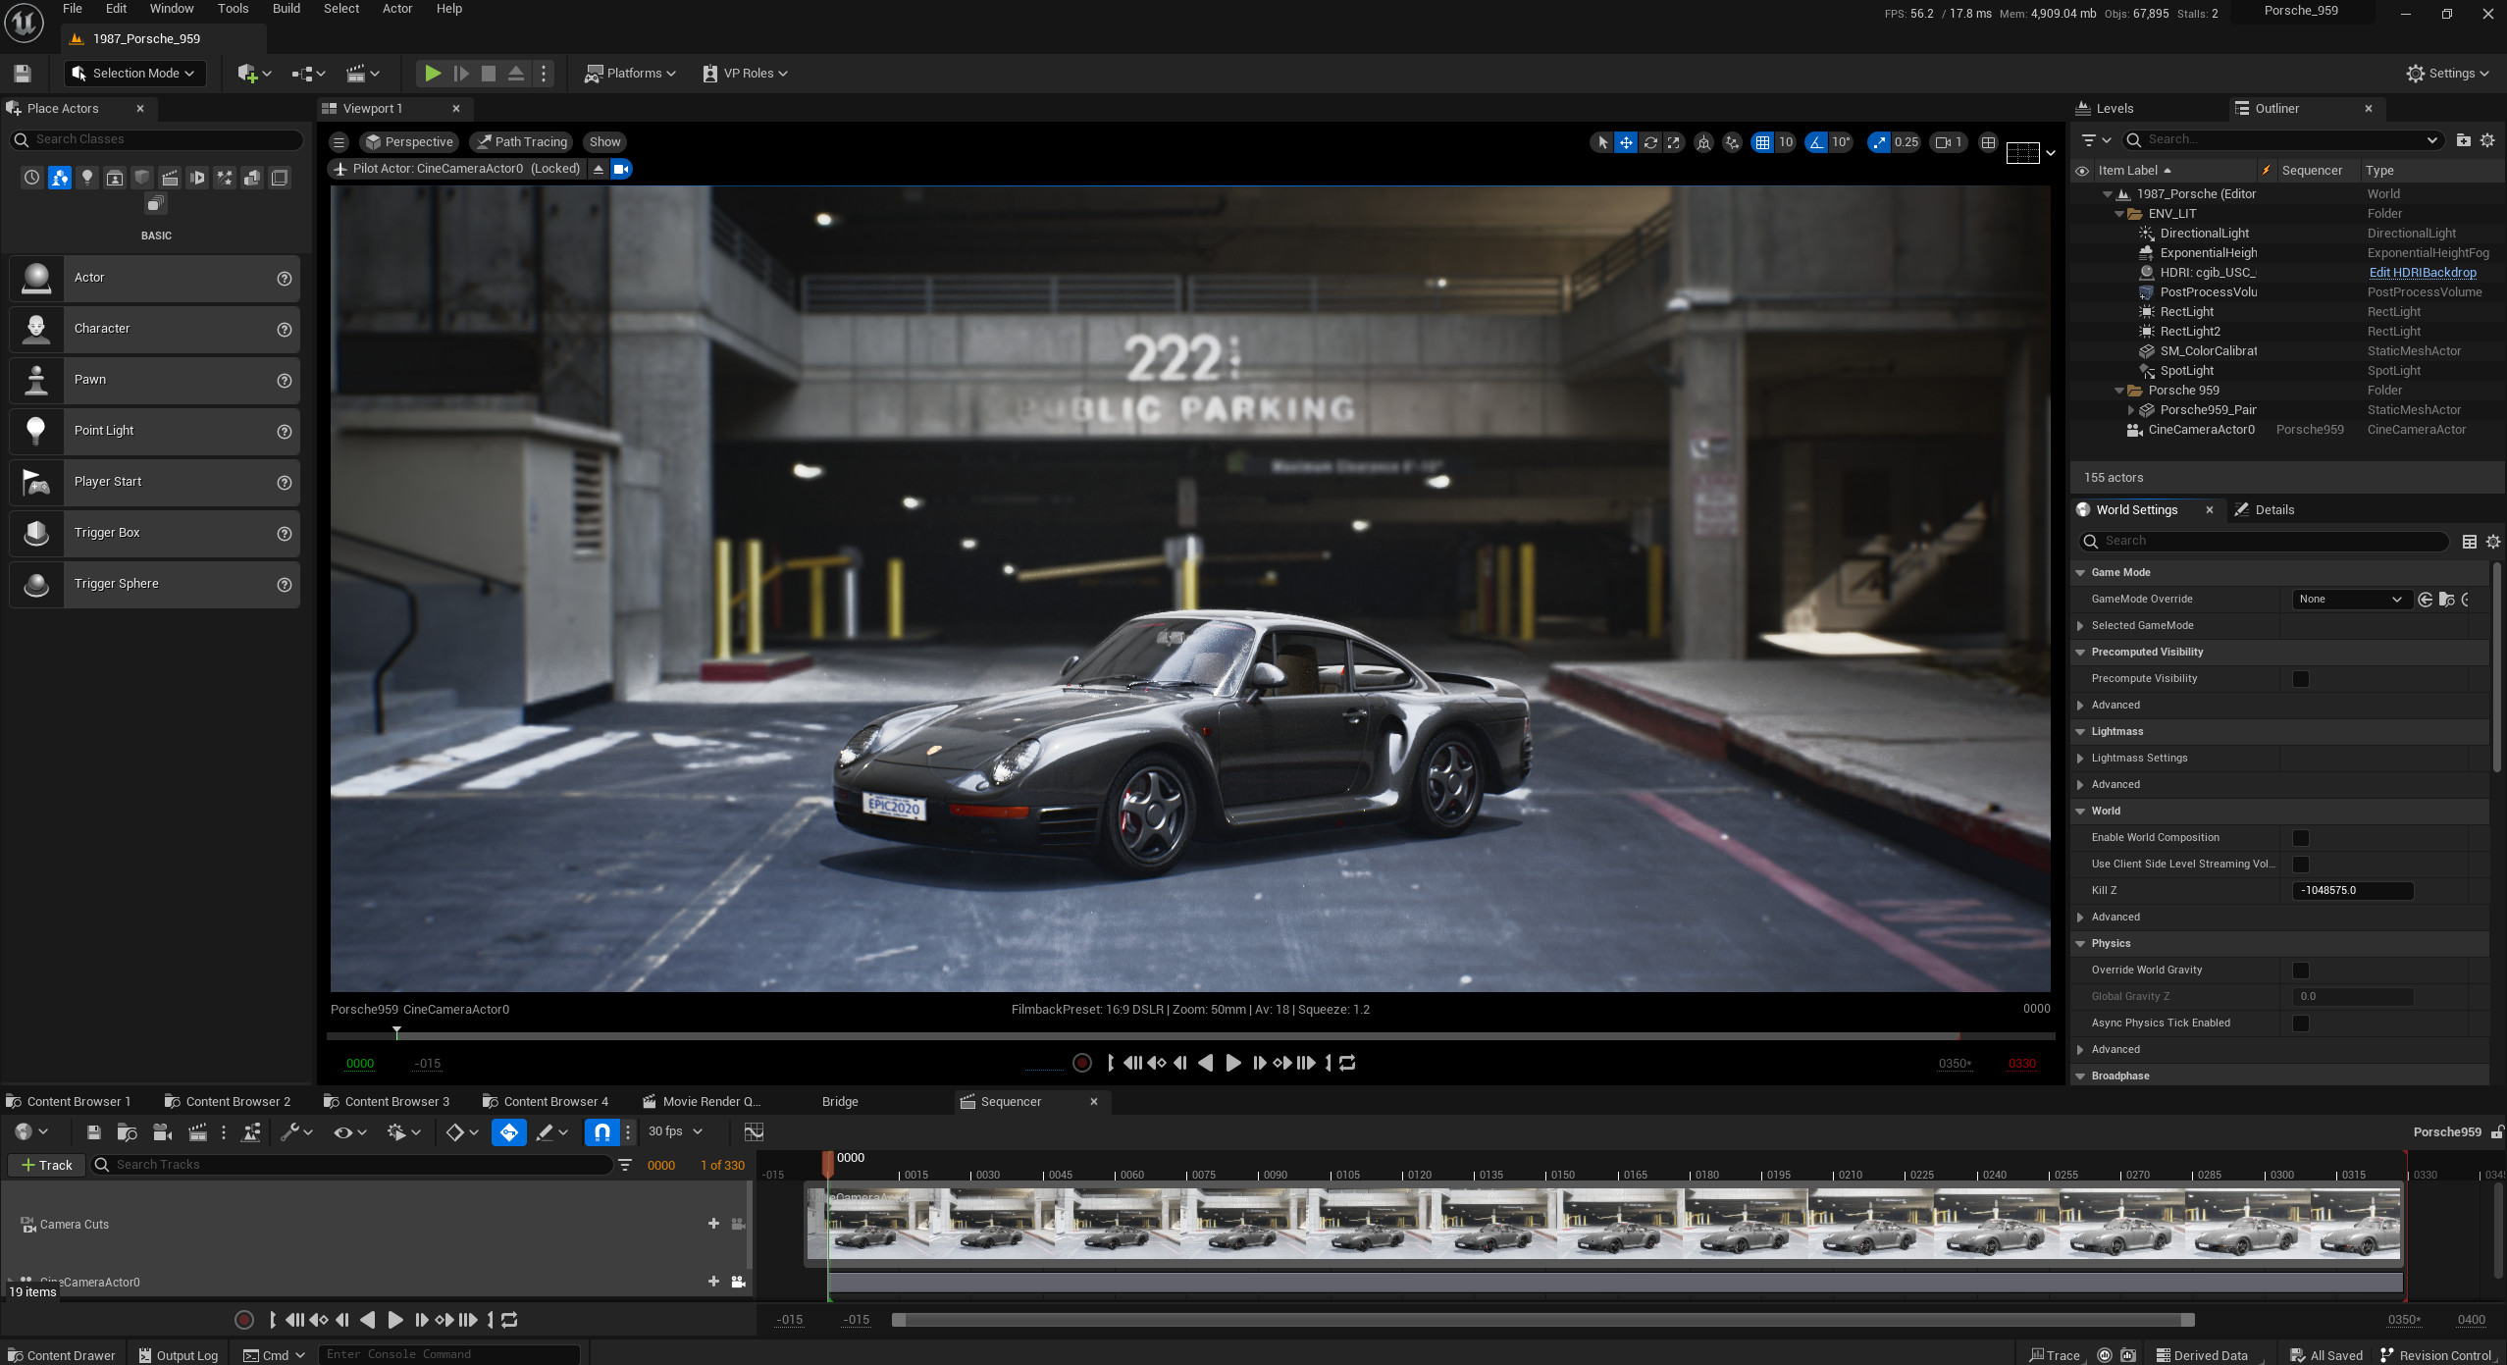Toggle Sequencer magnet snapping
2507x1365 pixels.
(602, 1132)
